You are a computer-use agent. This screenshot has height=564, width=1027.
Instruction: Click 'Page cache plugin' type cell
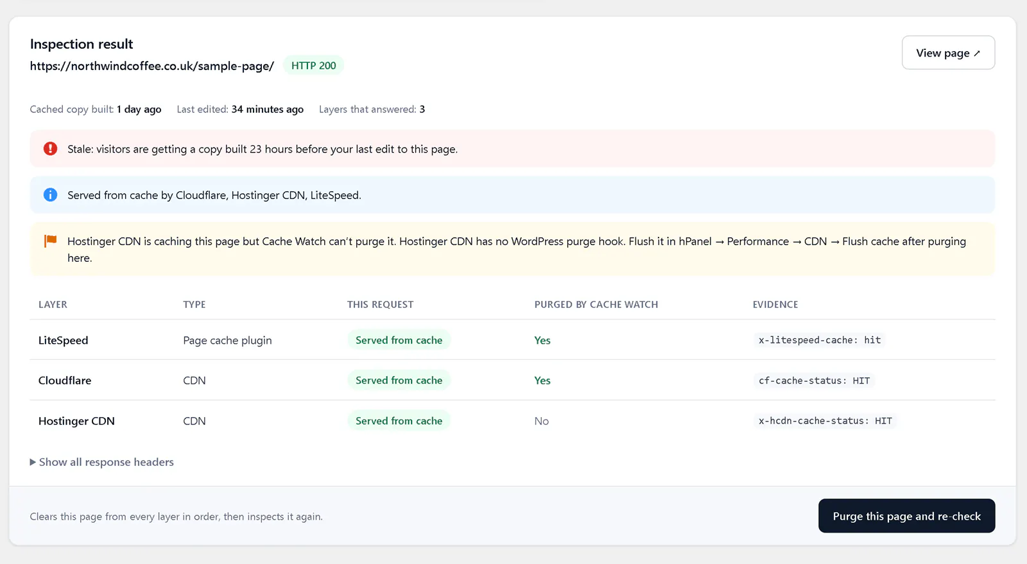[x=227, y=340]
